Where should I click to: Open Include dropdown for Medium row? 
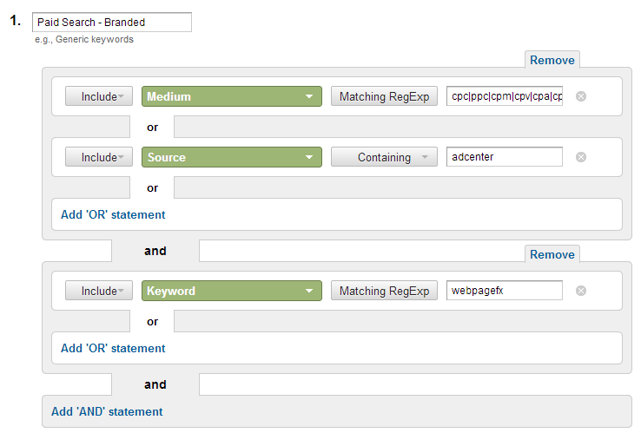coord(99,96)
